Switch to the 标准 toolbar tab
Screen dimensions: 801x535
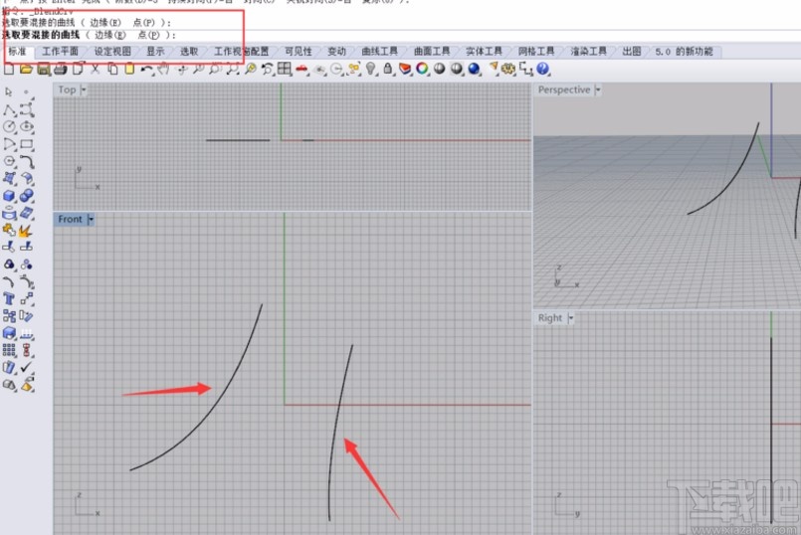17,52
